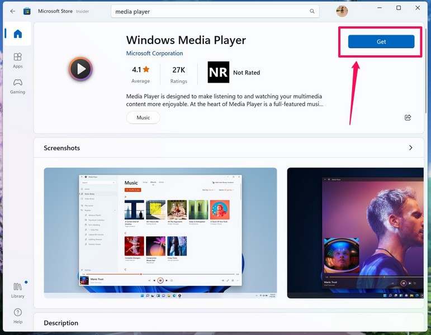
Task: Click the Windows Media Player app logo
Action: coord(80,69)
